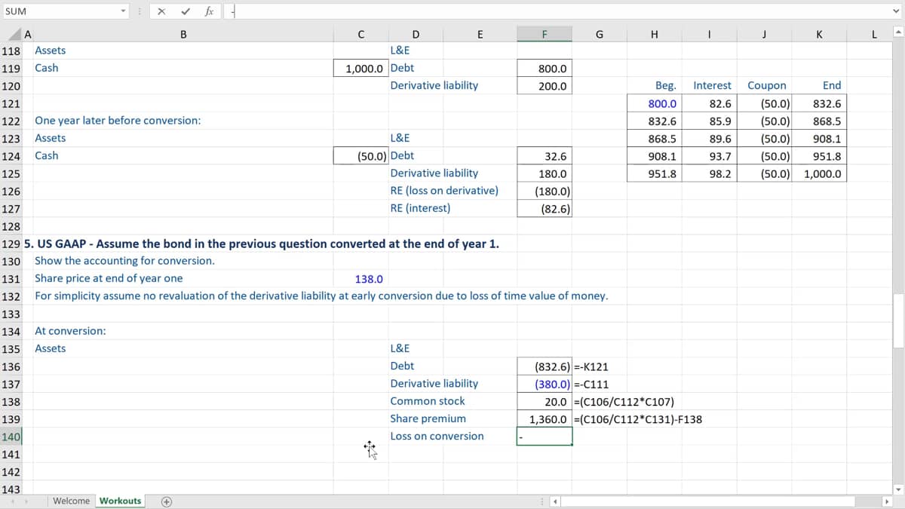The image size is (905, 509).
Task: Click the active cell F140 being edited
Action: click(545, 437)
